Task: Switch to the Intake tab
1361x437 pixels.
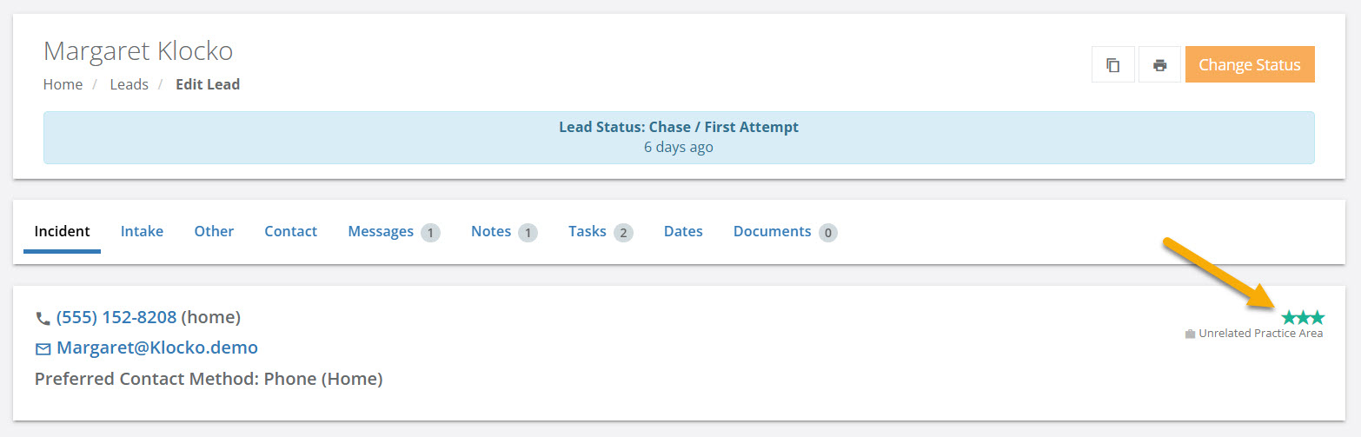Action: (142, 231)
